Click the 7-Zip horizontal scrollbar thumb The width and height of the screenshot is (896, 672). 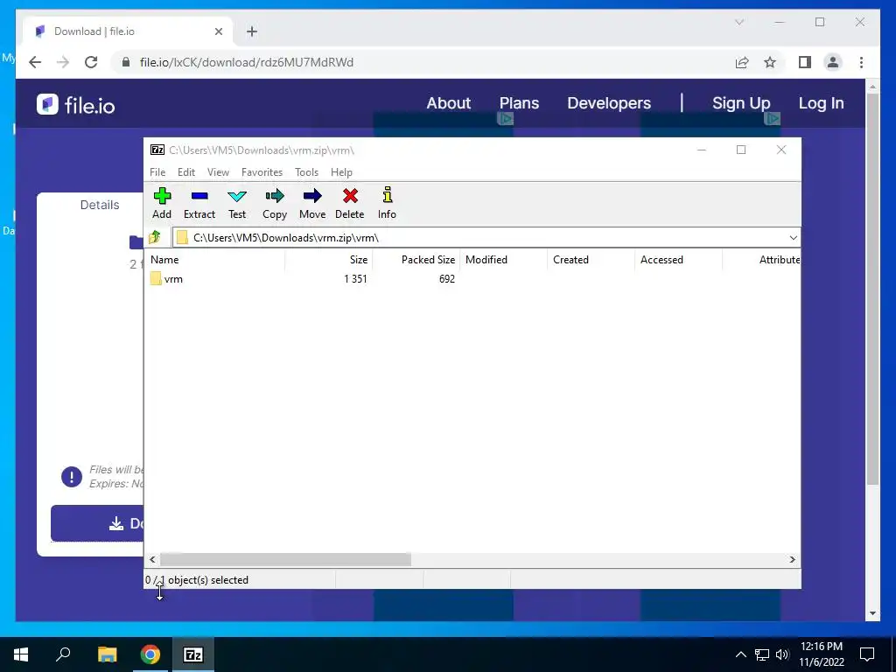pyautogui.click(x=285, y=559)
